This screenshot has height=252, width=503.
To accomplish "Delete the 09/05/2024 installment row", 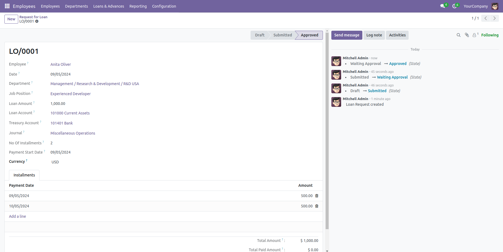I will click(x=317, y=196).
